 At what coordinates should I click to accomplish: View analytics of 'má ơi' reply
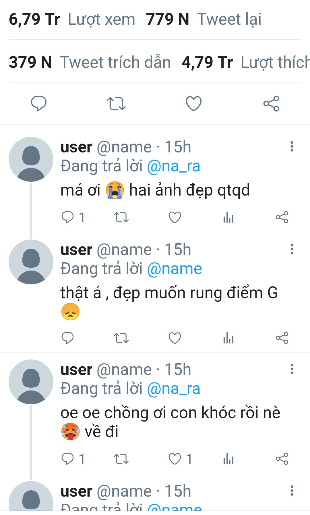coord(228,217)
